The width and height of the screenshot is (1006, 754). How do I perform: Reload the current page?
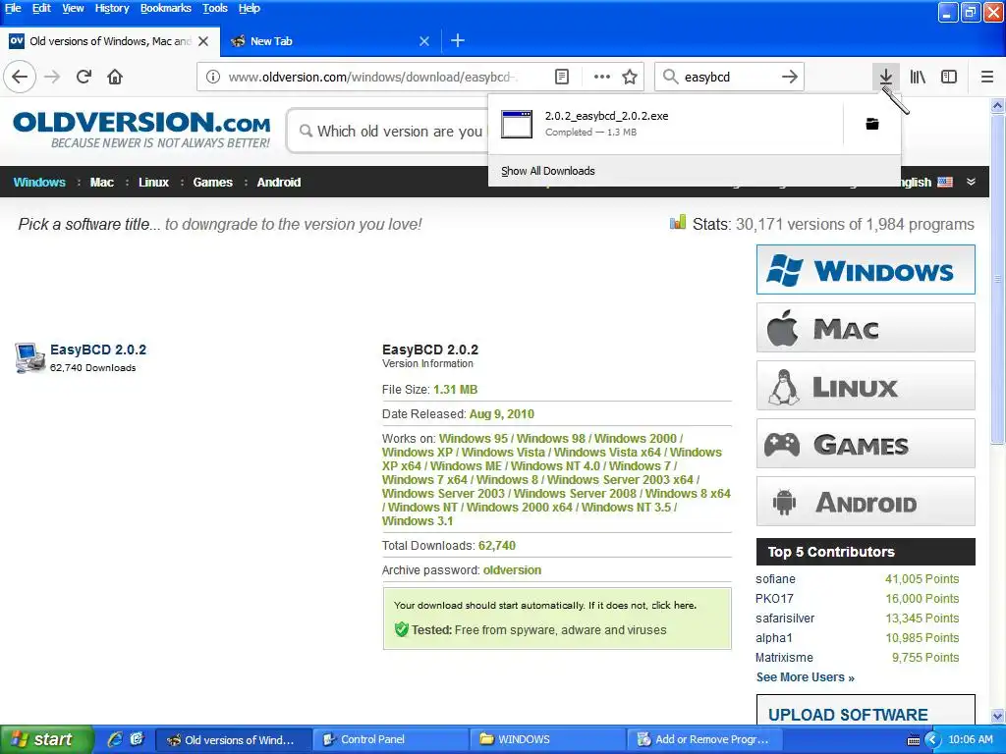(x=84, y=77)
